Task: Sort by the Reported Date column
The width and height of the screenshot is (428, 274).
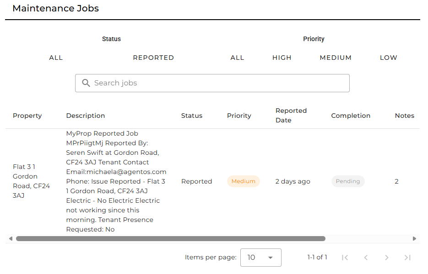Action: [291, 116]
